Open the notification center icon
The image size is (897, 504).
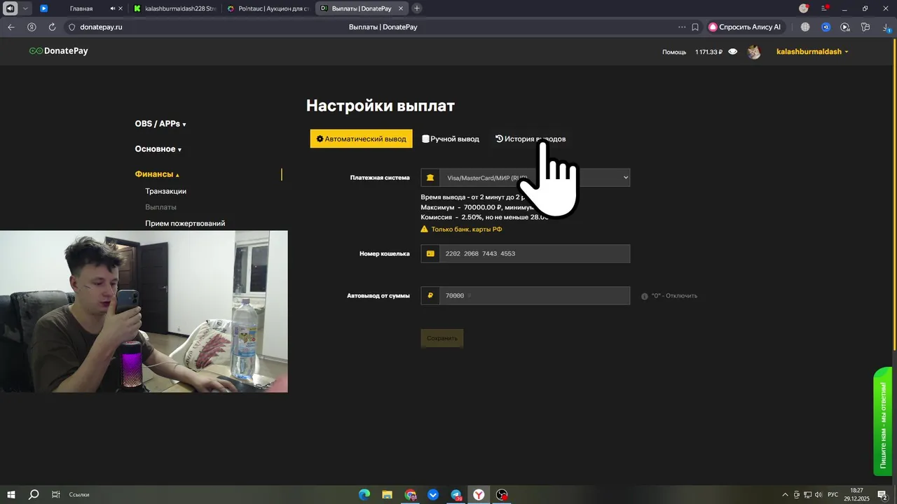[x=882, y=495]
